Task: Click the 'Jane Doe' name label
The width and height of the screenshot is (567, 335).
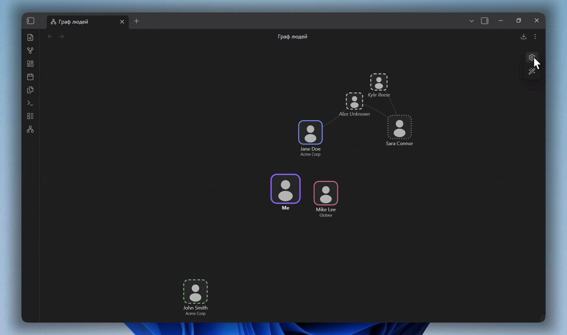Action: click(x=310, y=149)
